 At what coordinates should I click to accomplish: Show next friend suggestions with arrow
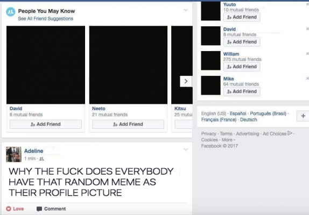tap(186, 81)
